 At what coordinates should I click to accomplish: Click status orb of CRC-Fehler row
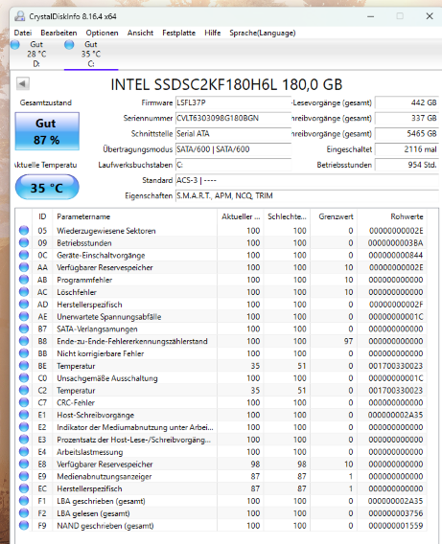click(x=24, y=403)
